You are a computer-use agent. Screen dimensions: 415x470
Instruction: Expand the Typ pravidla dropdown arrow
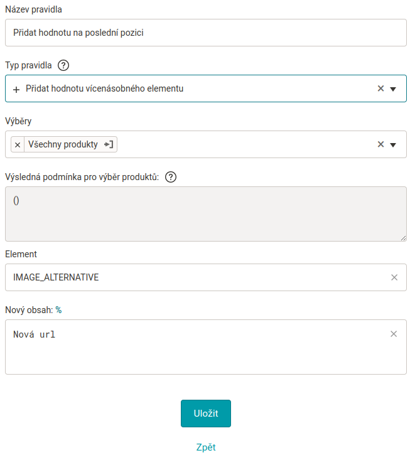click(393, 88)
